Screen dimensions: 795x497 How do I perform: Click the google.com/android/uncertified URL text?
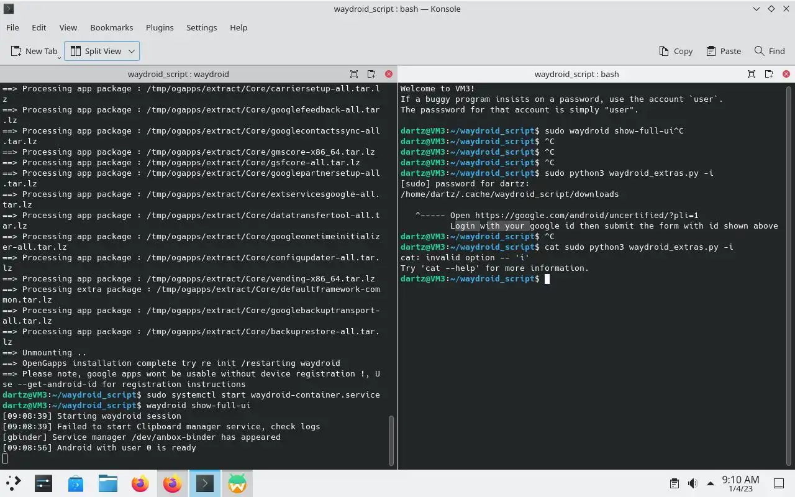pyautogui.click(x=587, y=215)
